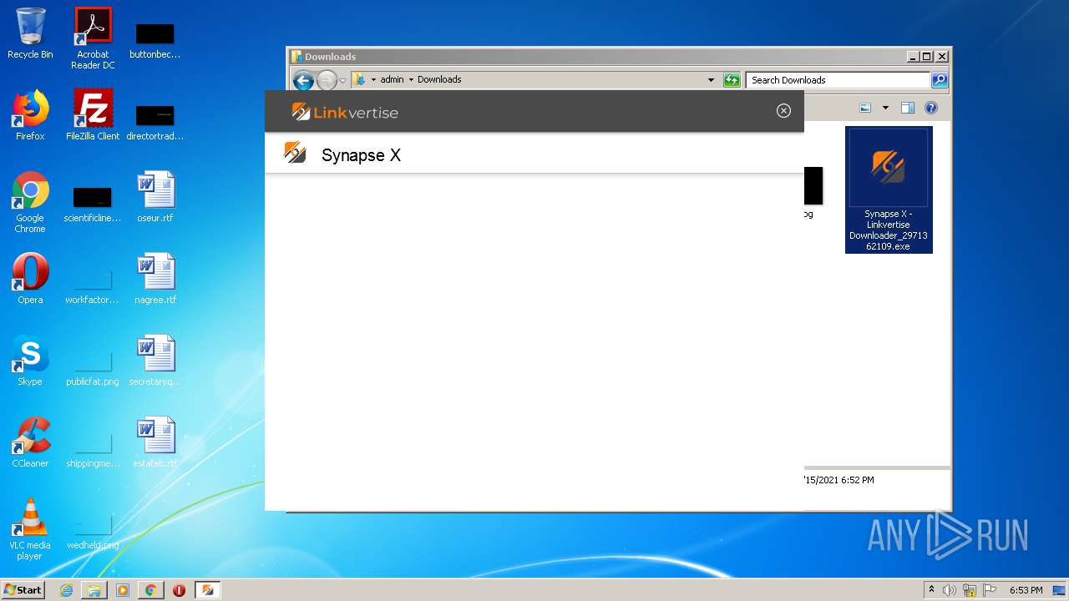Open network status tray icon
This screenshot has height=601, width=1069.
coord(970,590)
